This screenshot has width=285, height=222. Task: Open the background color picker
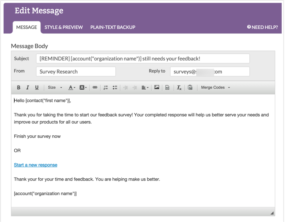click(83, 87)
